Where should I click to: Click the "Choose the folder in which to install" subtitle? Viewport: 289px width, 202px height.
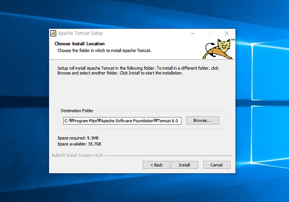[x=104, y=50]
